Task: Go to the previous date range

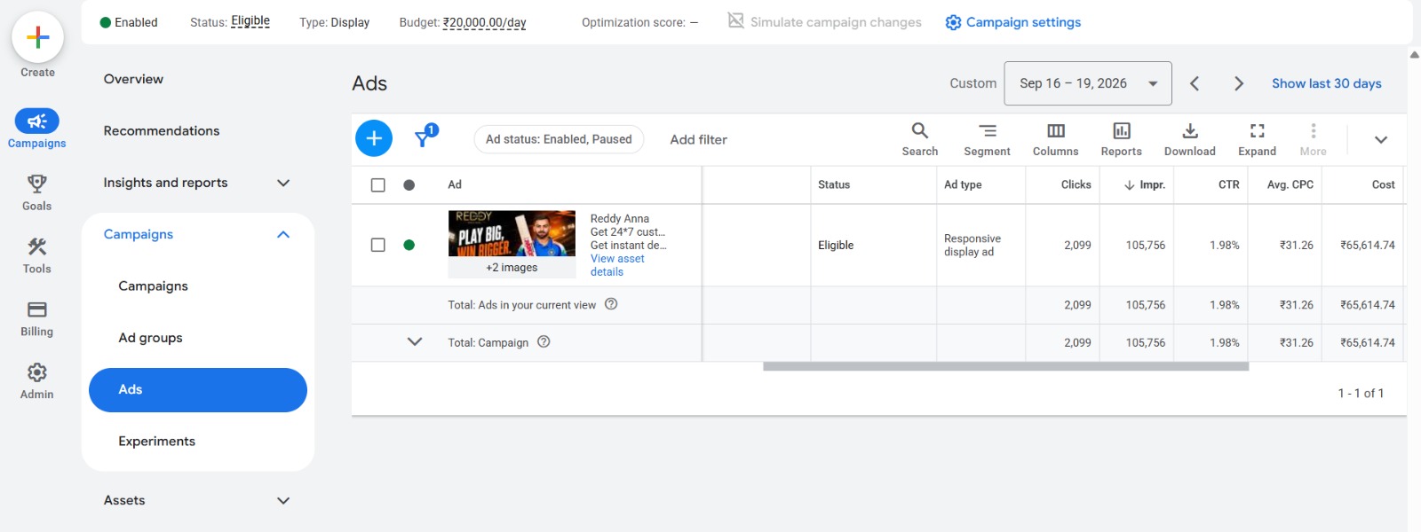Action: [x=1195, y=83]
